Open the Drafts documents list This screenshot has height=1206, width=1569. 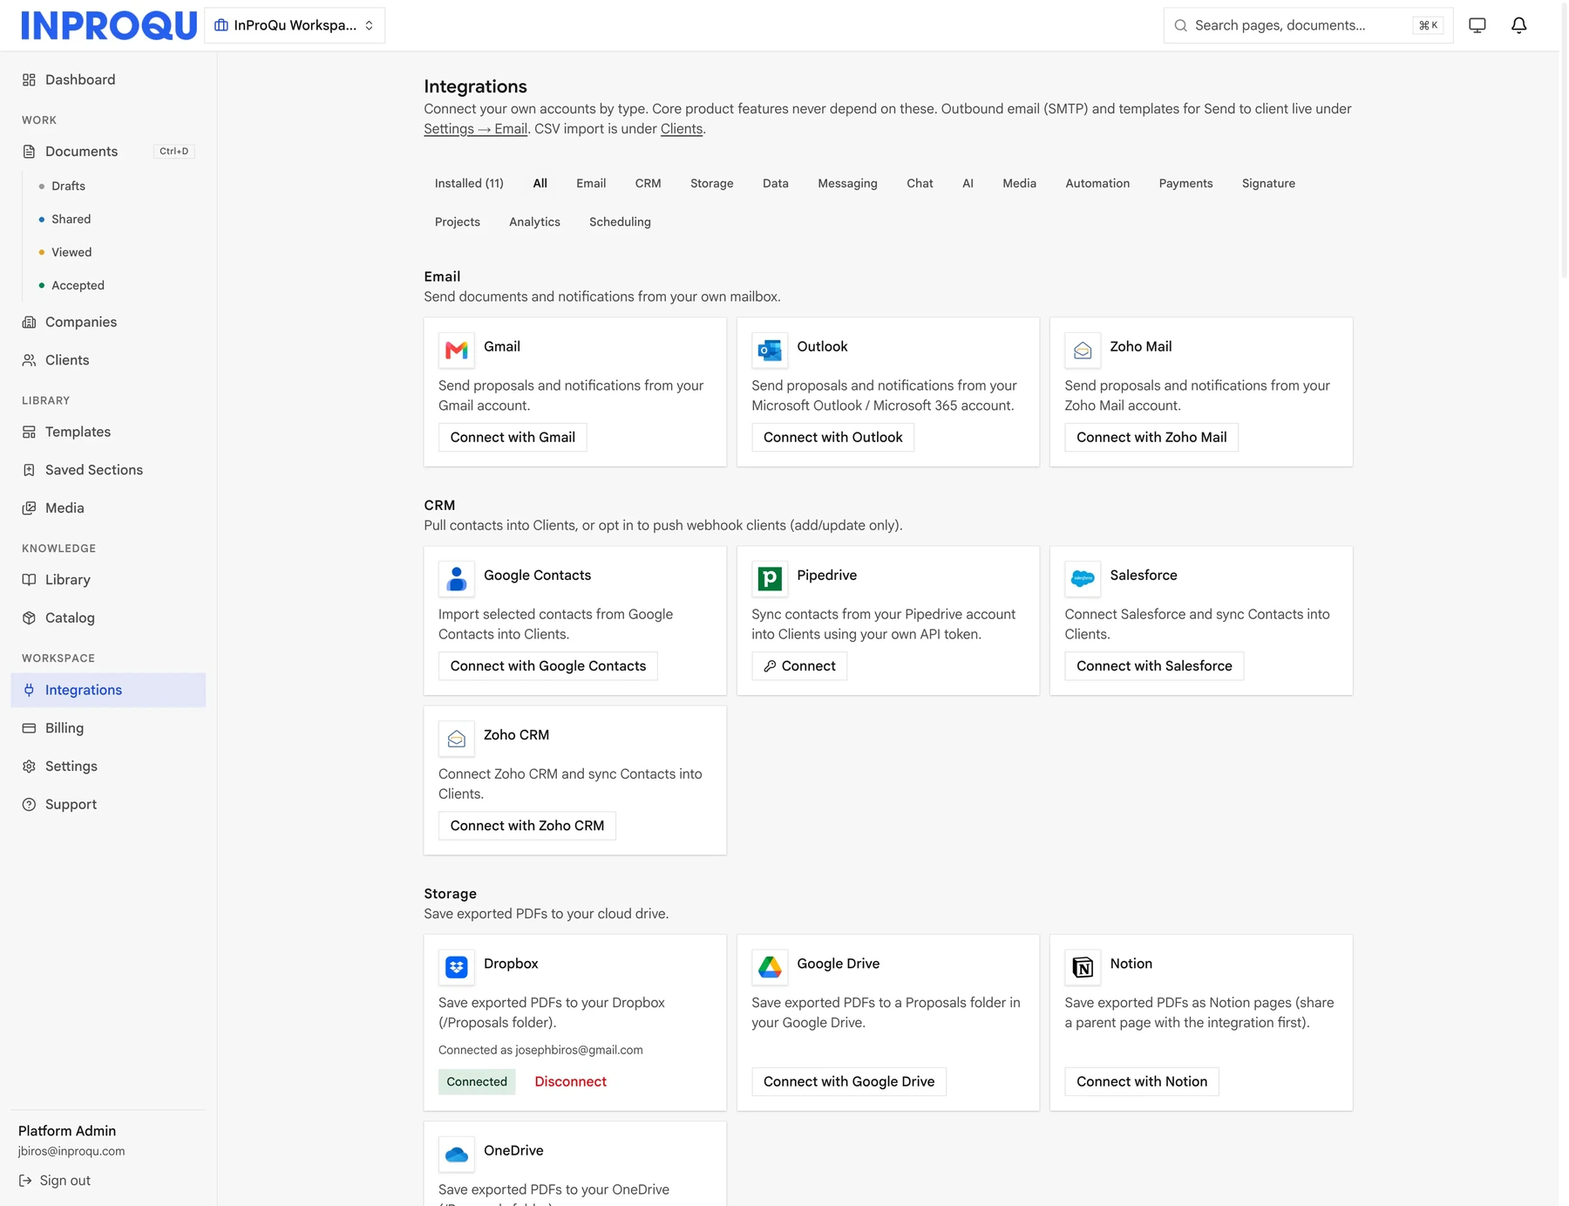coord(68,186)
